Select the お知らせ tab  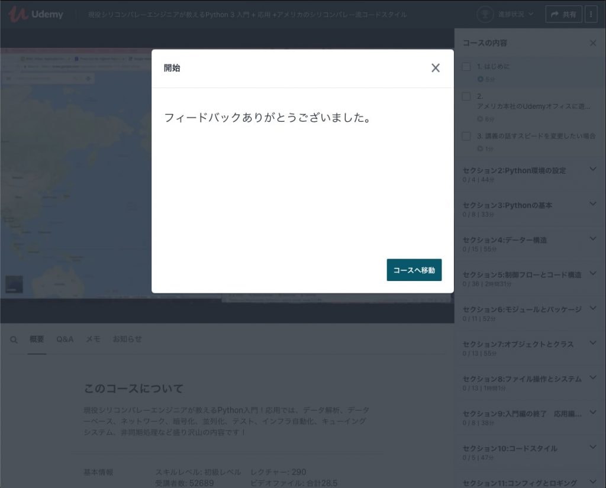127,340
